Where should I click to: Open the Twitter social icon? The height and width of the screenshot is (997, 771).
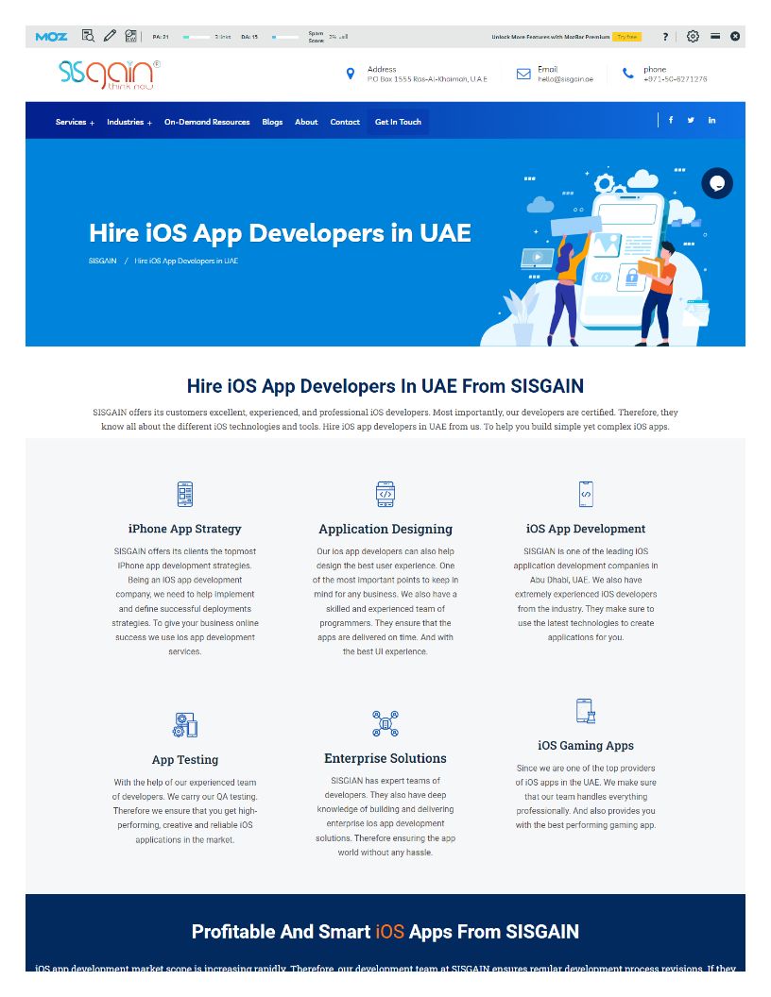tap(691, 121)
